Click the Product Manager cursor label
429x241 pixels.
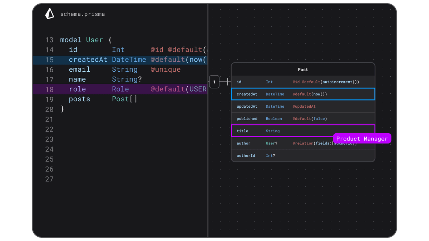click(x=362, y=139)
